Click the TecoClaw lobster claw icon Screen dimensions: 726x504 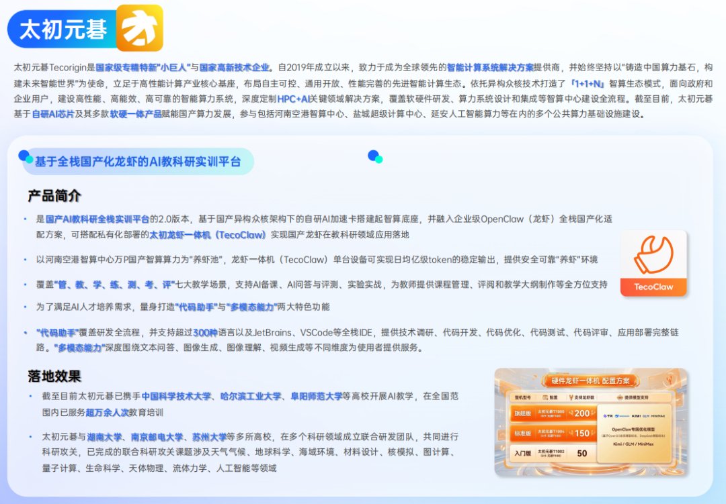click(x=653, y=254)
